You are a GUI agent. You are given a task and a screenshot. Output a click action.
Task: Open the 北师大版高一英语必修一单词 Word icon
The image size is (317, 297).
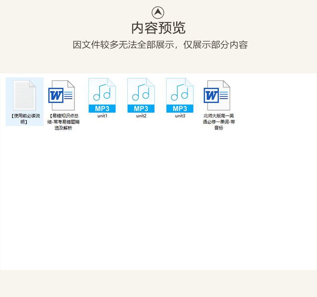coord(217,95)
